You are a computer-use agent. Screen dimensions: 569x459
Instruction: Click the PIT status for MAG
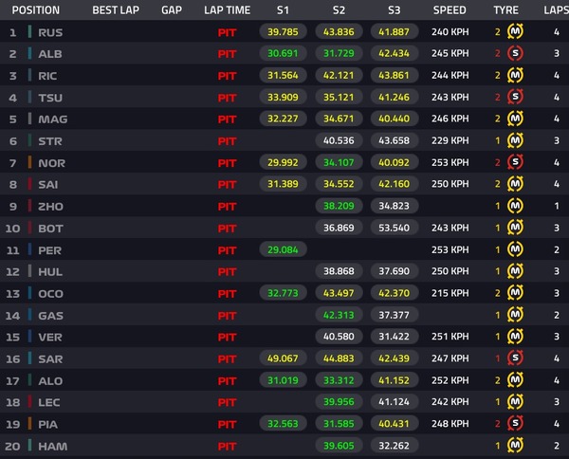[x=228, y=119]
